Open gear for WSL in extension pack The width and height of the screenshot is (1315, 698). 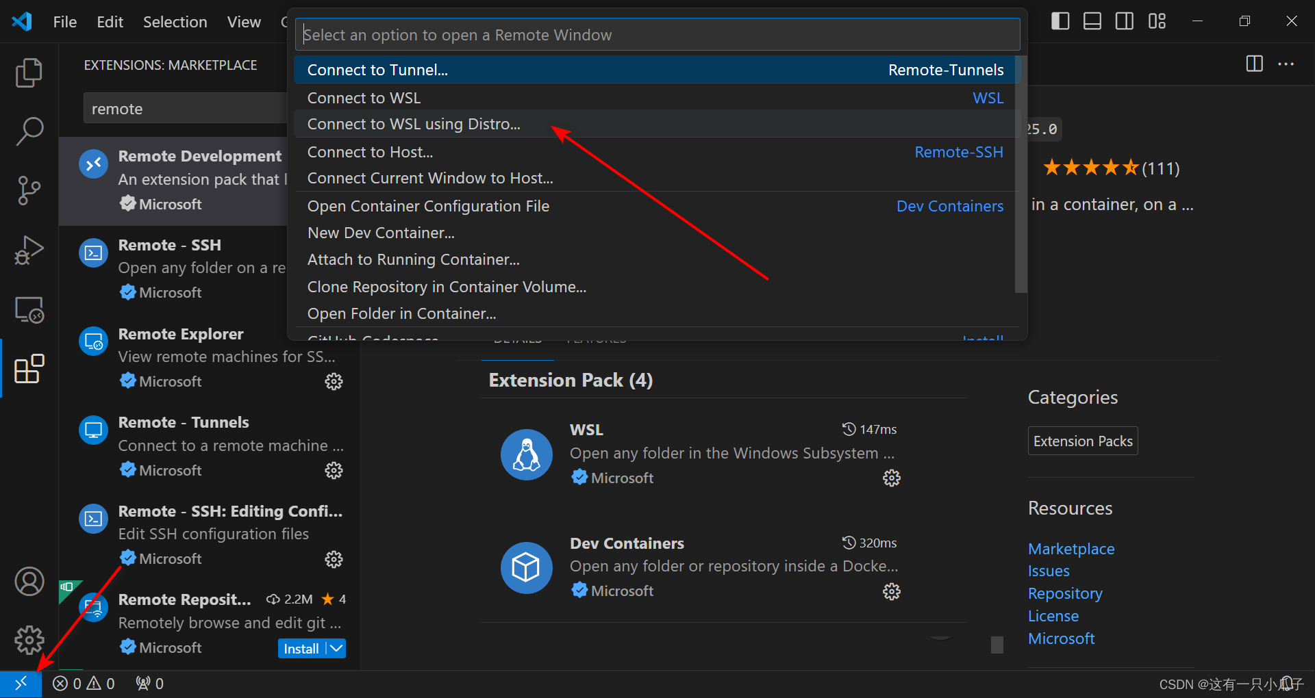click(891, 478)
